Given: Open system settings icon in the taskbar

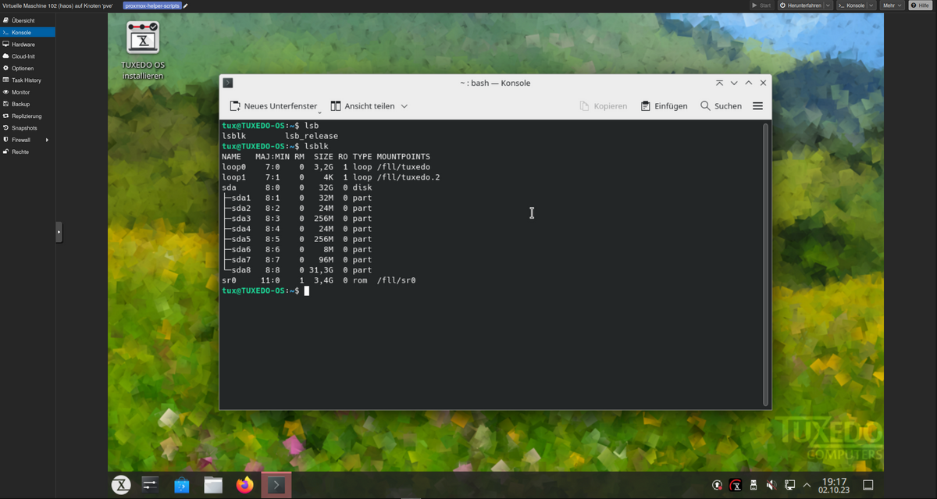Looking at the screenshot, I should coord(151,485).
